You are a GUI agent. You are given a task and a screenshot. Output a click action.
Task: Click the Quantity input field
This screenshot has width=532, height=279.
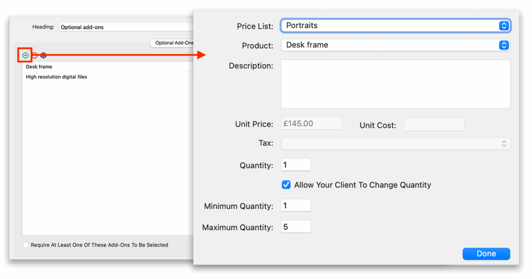[x=296, y=165]
